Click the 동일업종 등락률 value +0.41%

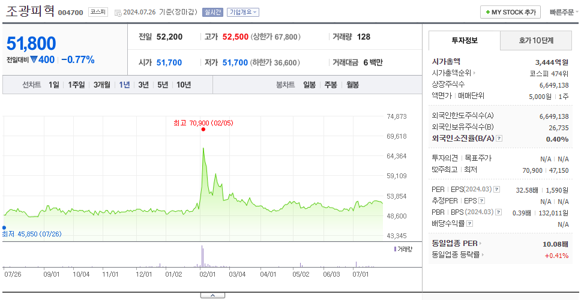[x=556, y=256]
